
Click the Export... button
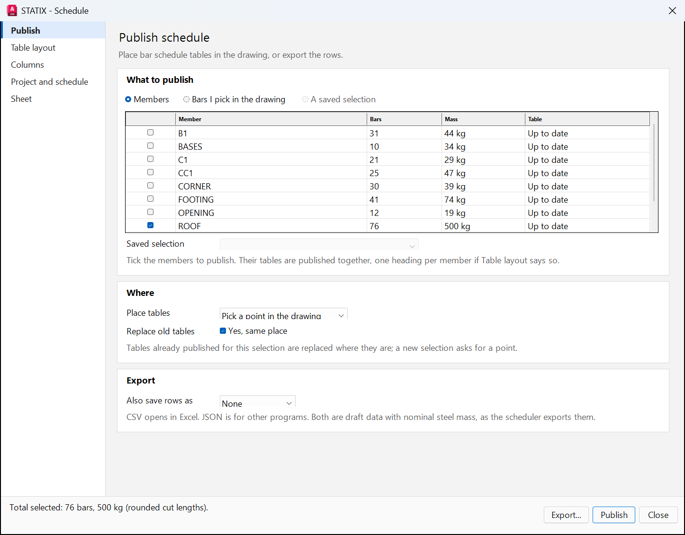[566, 515]
